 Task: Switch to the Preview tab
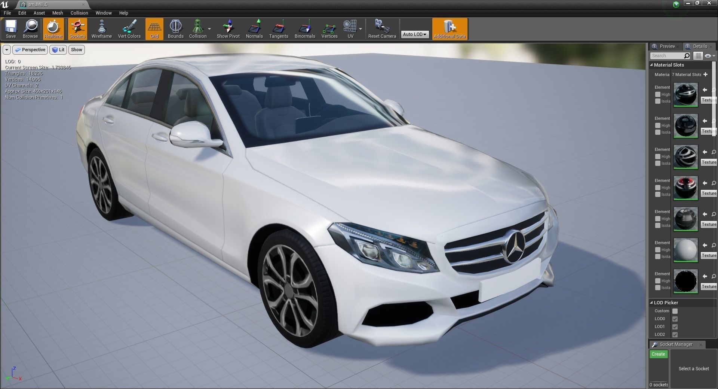point(665,46)
